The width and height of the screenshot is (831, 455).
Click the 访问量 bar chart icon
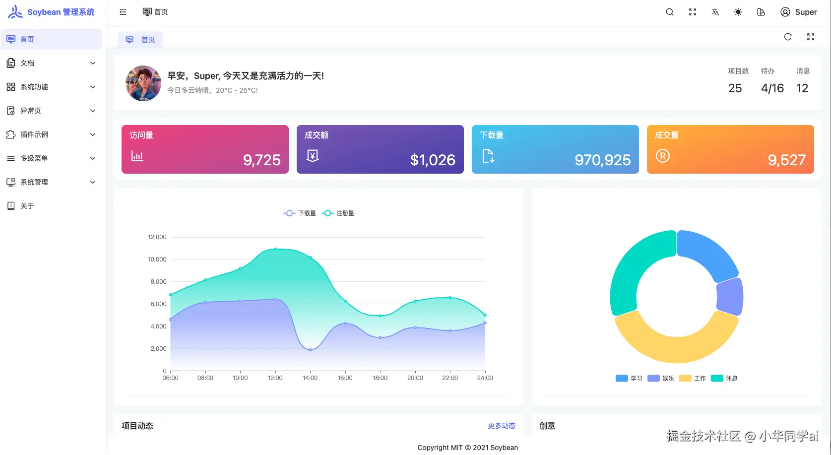coord(137,156)
